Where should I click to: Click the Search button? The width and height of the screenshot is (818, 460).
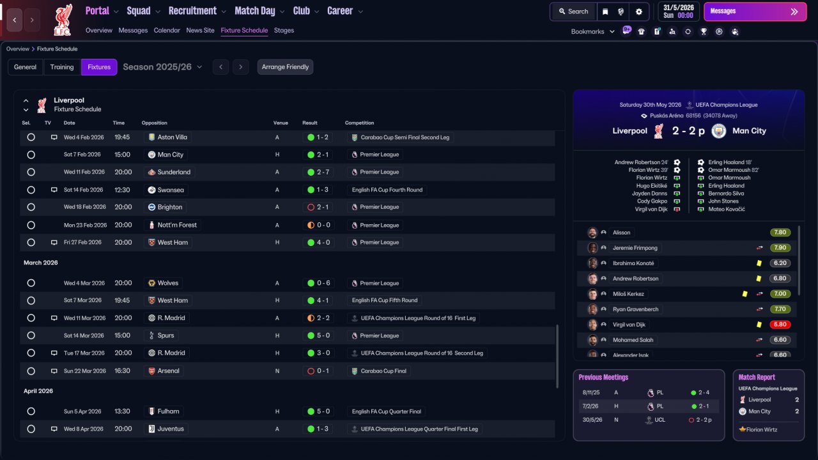pyautogui.click(x=573, y=11)
